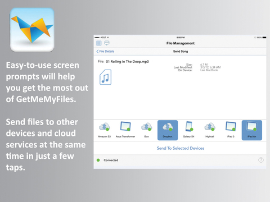This screenshot has height=202, width=270.
Task: Click the music file thumbnail icon
Action: pyautogui.click(x=105, y=77)
